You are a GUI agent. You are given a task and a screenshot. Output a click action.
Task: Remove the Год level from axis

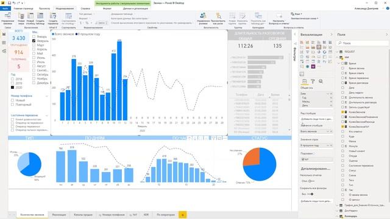pyautogui.click(x=331, y=97)
